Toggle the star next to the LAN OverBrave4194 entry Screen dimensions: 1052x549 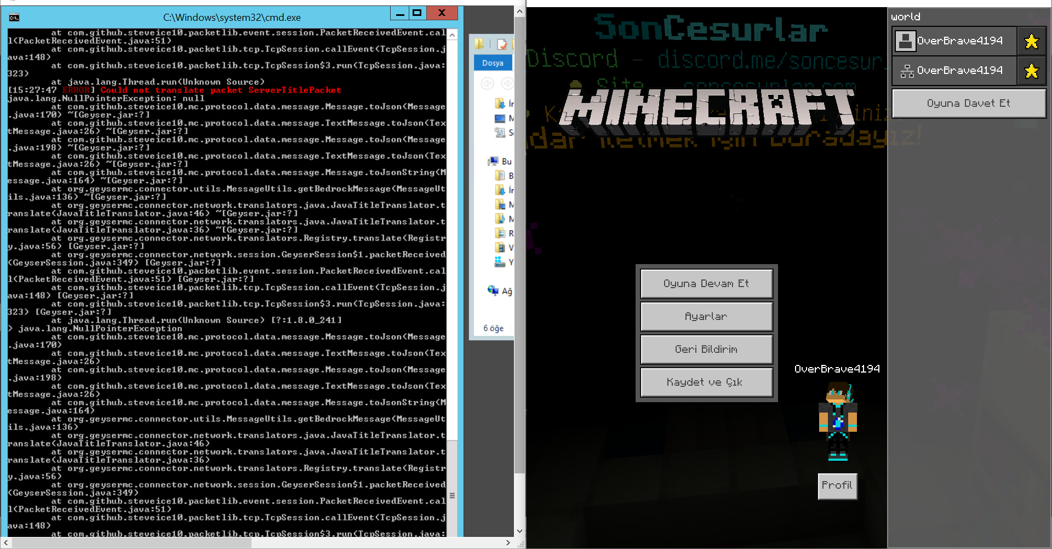(x=1032, y=70)
